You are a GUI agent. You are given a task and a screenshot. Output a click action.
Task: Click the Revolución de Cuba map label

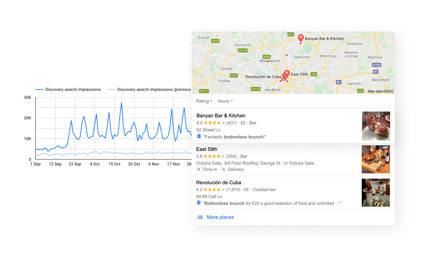tap(263, 77)
